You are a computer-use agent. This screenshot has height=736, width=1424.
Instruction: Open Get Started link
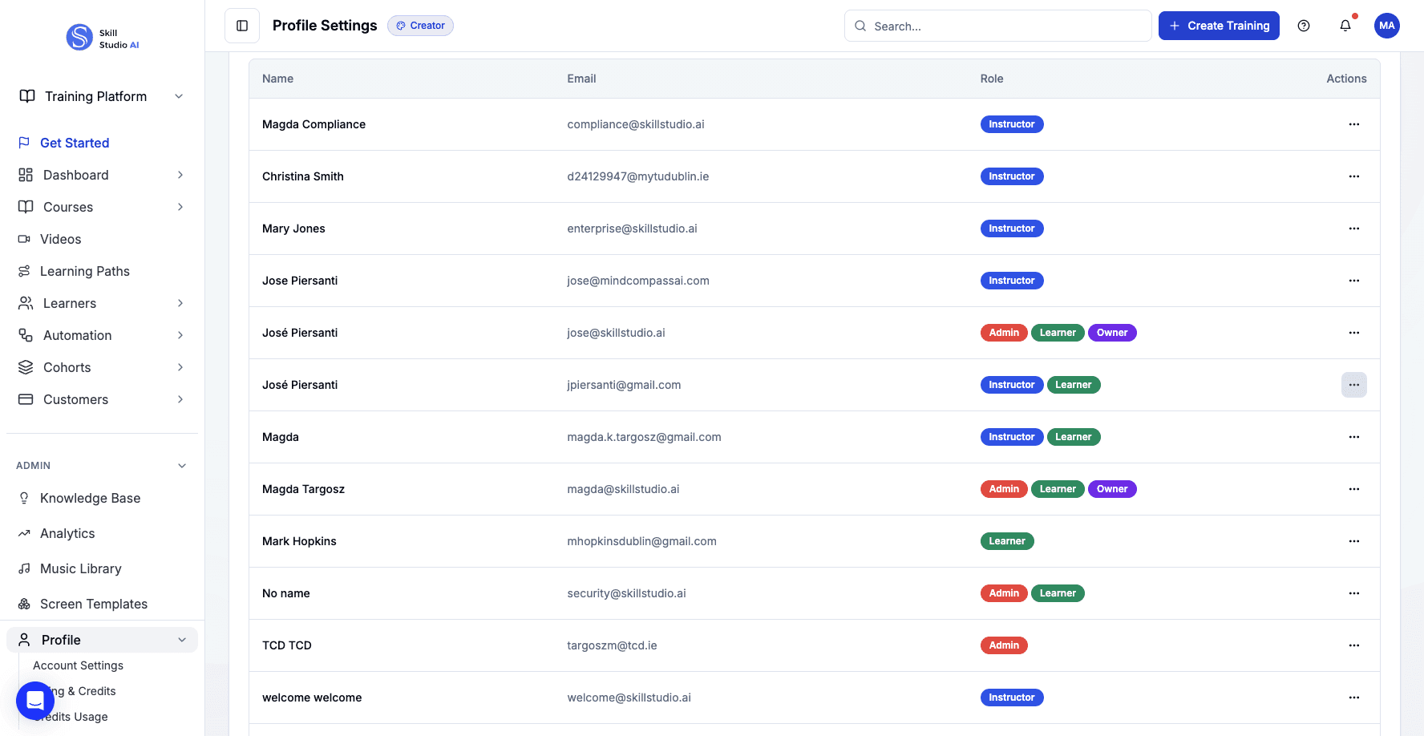click(75, 143)
